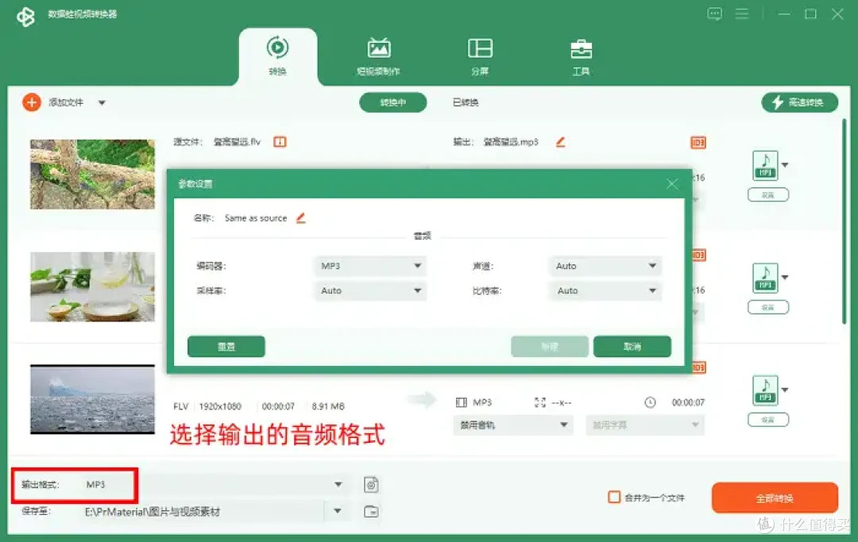This screenshot has width=858, height=542.
Task: Open the 禁用音轨 audio track dropdown
Action: 513,425
